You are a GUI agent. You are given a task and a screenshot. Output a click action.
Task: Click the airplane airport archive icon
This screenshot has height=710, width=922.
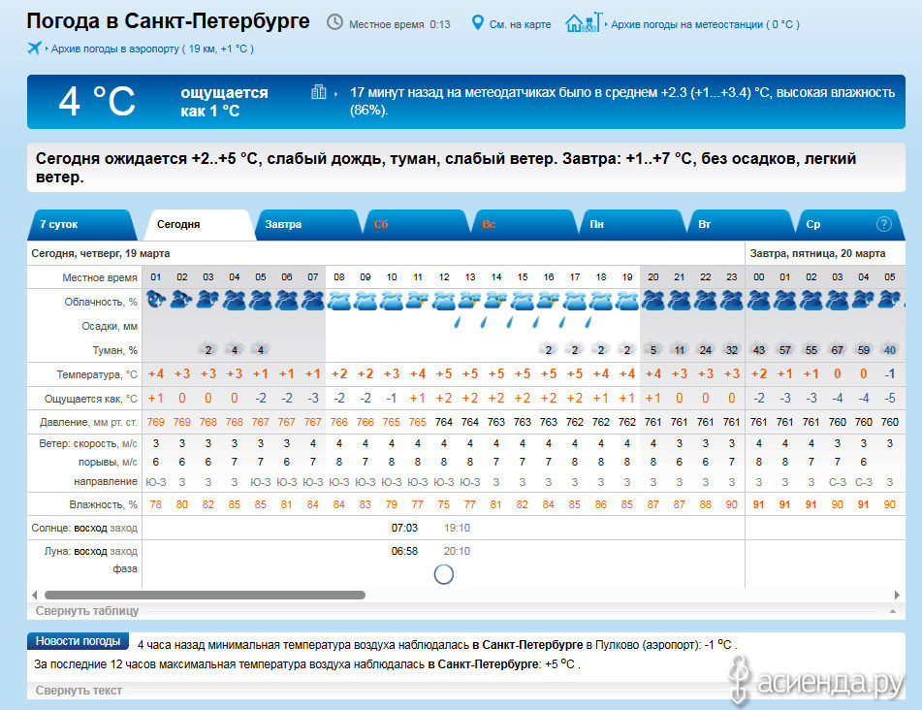[35, 48]
